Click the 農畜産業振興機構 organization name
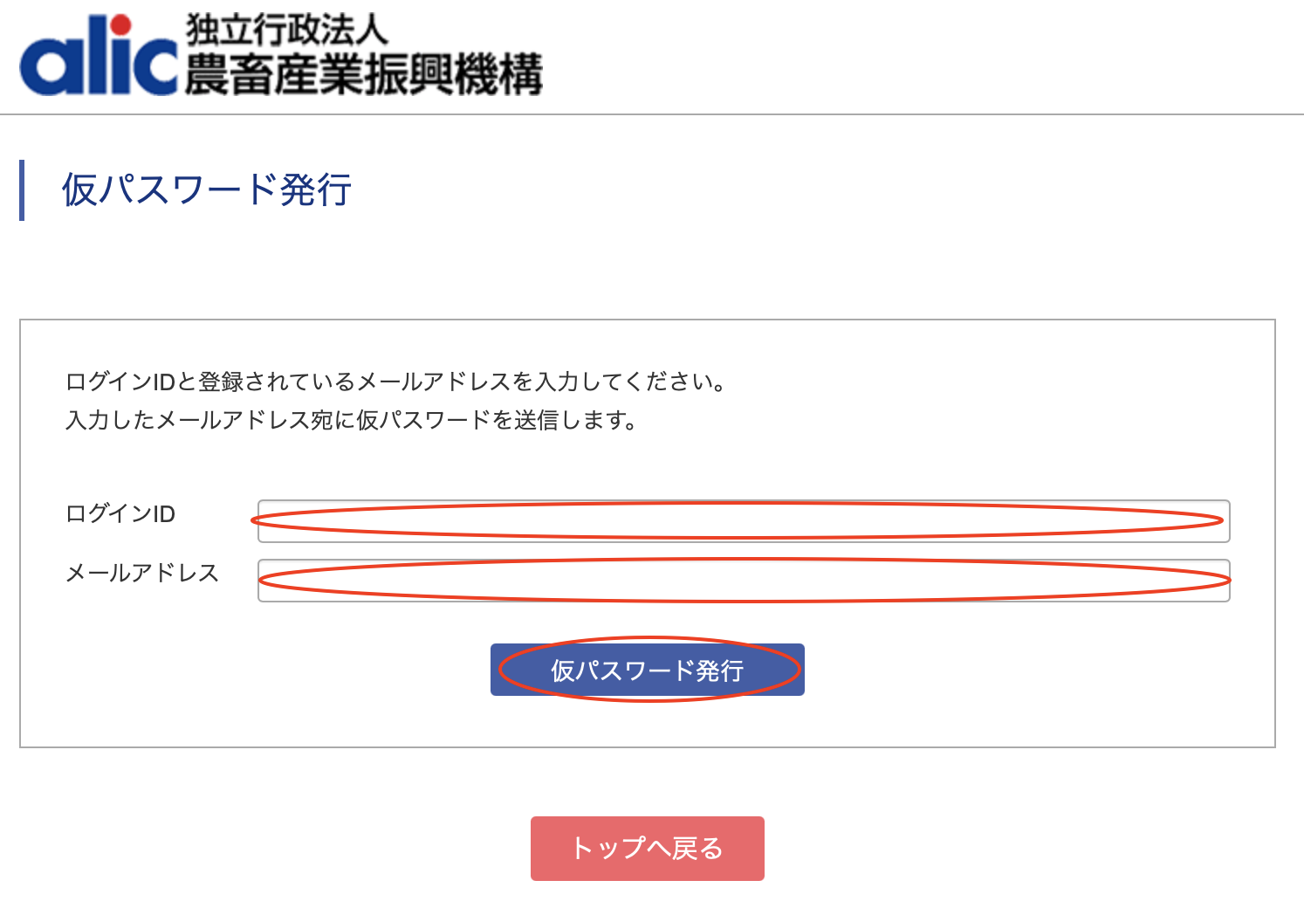 (364, 73)
